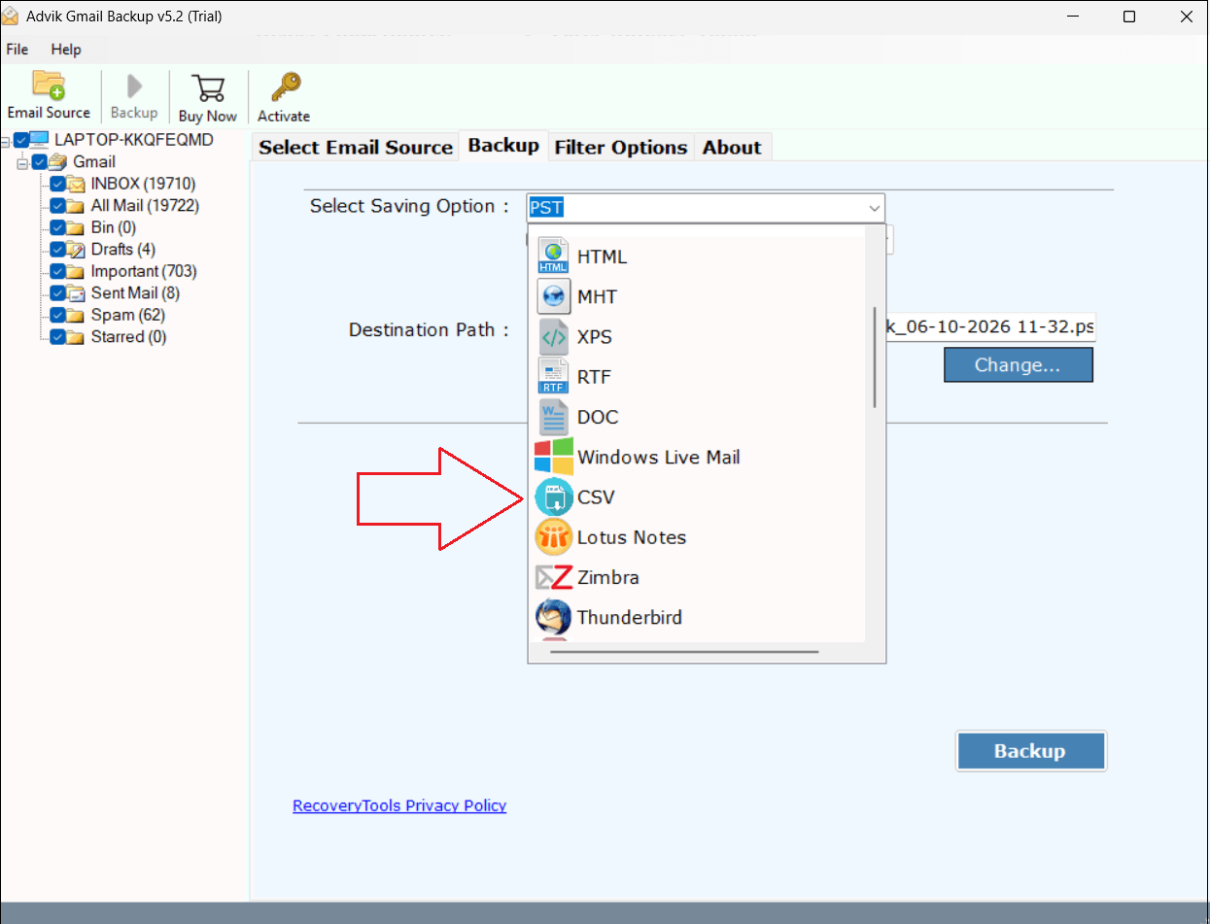This screenshot has height=924, width=1210.
Task: Select the MHT format icon
Action: pyautogui.click(x=554, y=296)
